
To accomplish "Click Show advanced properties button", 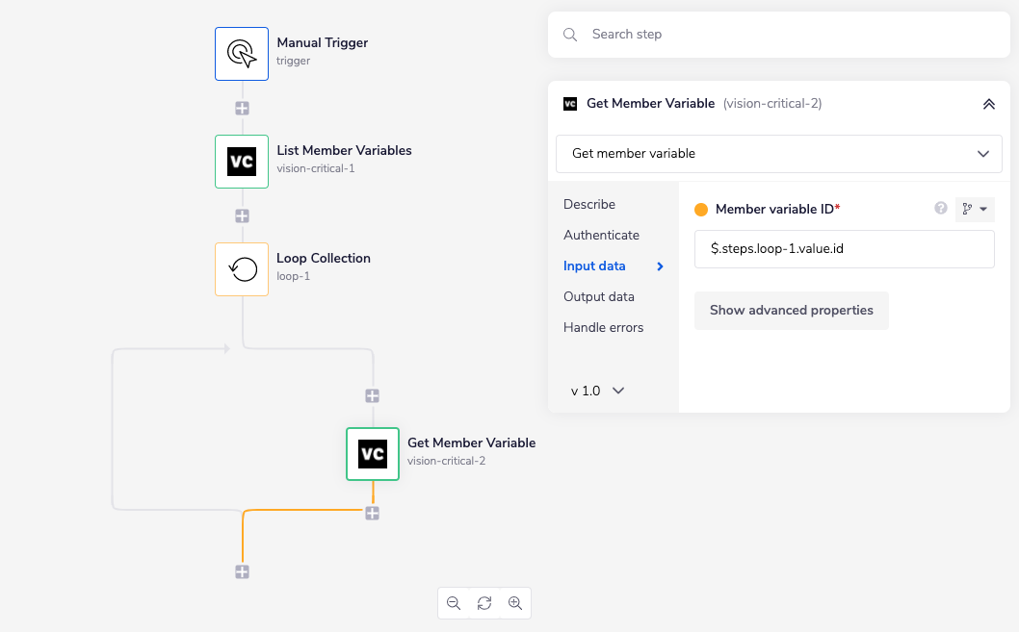I will click(791, 311).
